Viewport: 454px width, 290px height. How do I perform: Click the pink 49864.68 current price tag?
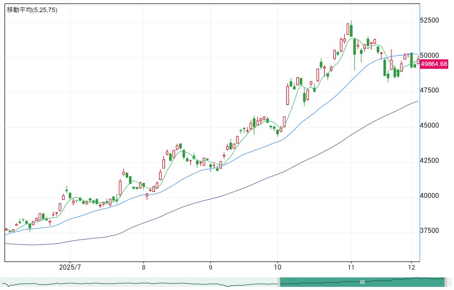point(434,64)
